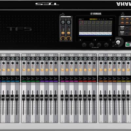Select SEL button of first yellow-labeled channel

coord(119,59)
